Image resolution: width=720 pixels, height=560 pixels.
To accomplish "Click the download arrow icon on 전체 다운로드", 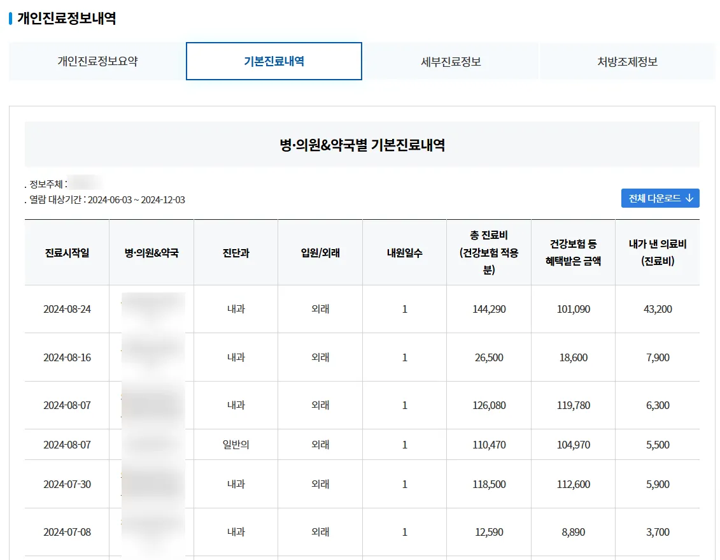I will (689, 198).
